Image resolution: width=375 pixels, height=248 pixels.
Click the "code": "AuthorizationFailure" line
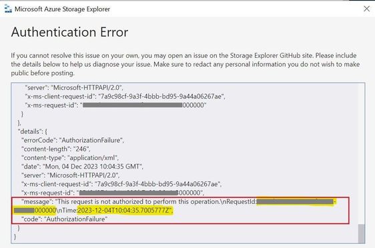pyautogui.click(x=64, y=219)
